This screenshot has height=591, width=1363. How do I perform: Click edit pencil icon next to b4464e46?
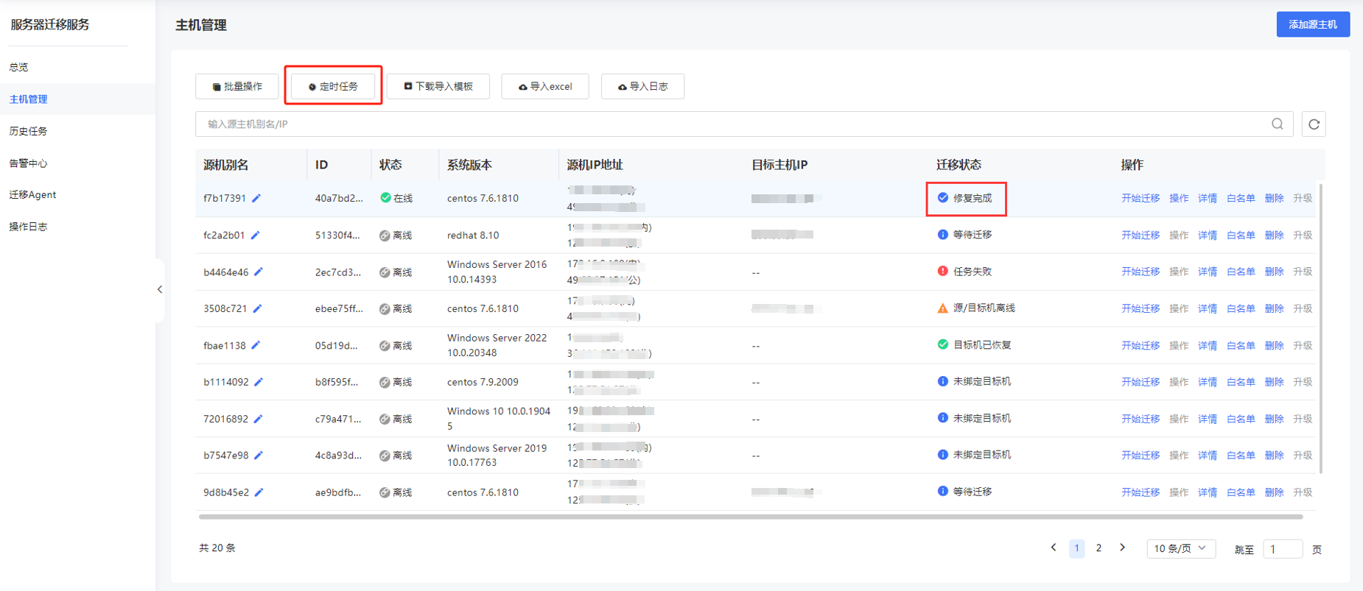coord(259,272)
